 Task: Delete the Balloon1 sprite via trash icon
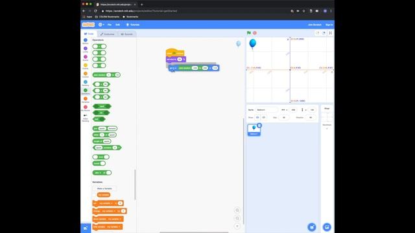point(259,126)
